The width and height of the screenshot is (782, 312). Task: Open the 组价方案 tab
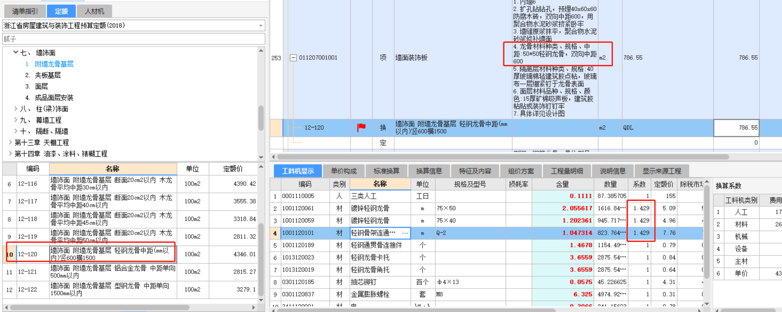pos(521,171)
